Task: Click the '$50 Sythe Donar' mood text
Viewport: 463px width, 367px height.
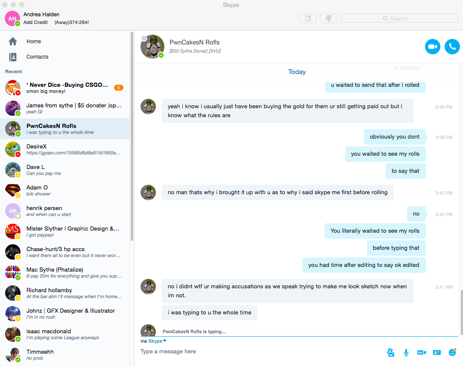Action: pos(195,51)
